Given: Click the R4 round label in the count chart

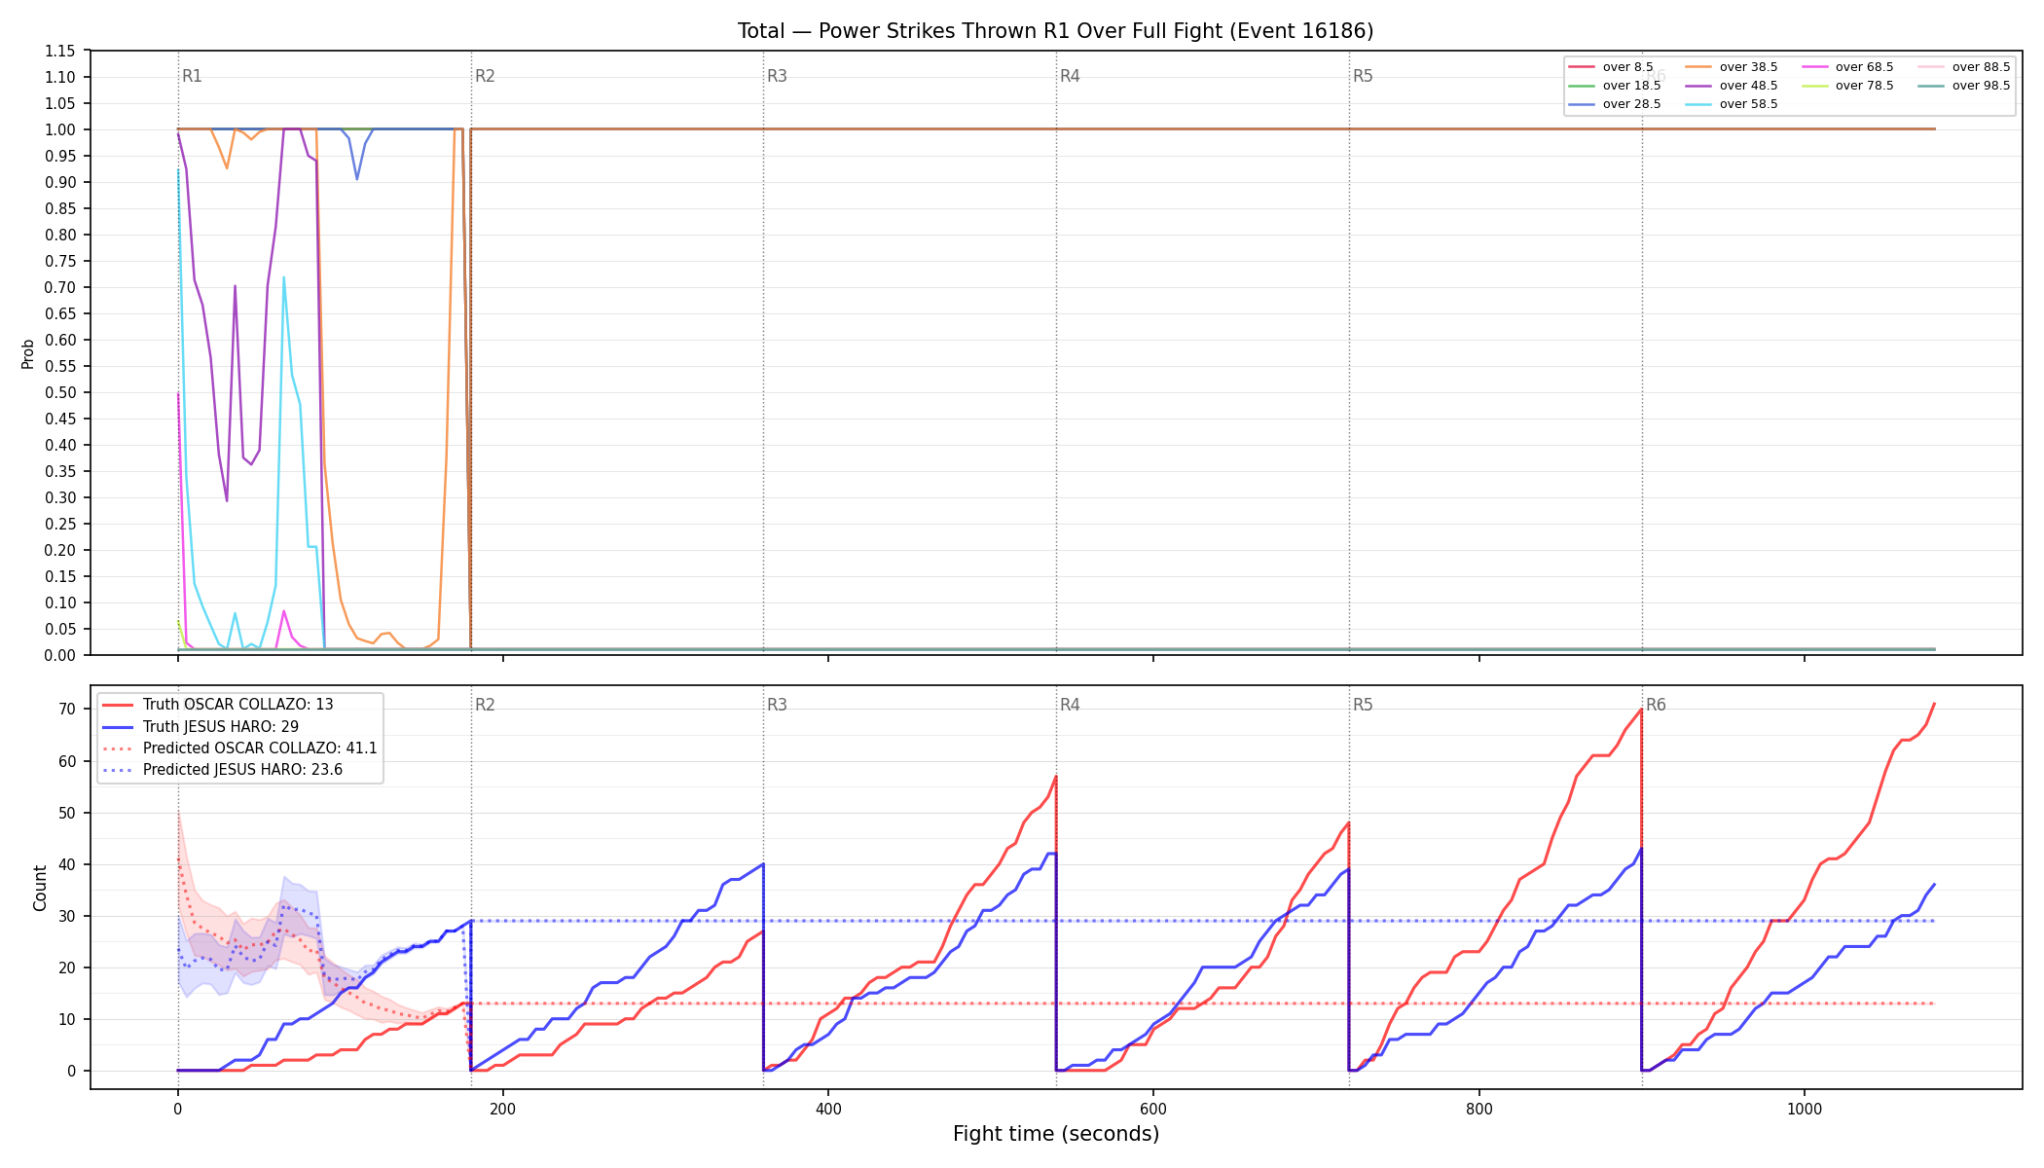Looking at the screenshot, I should [x=1070, y=705].
